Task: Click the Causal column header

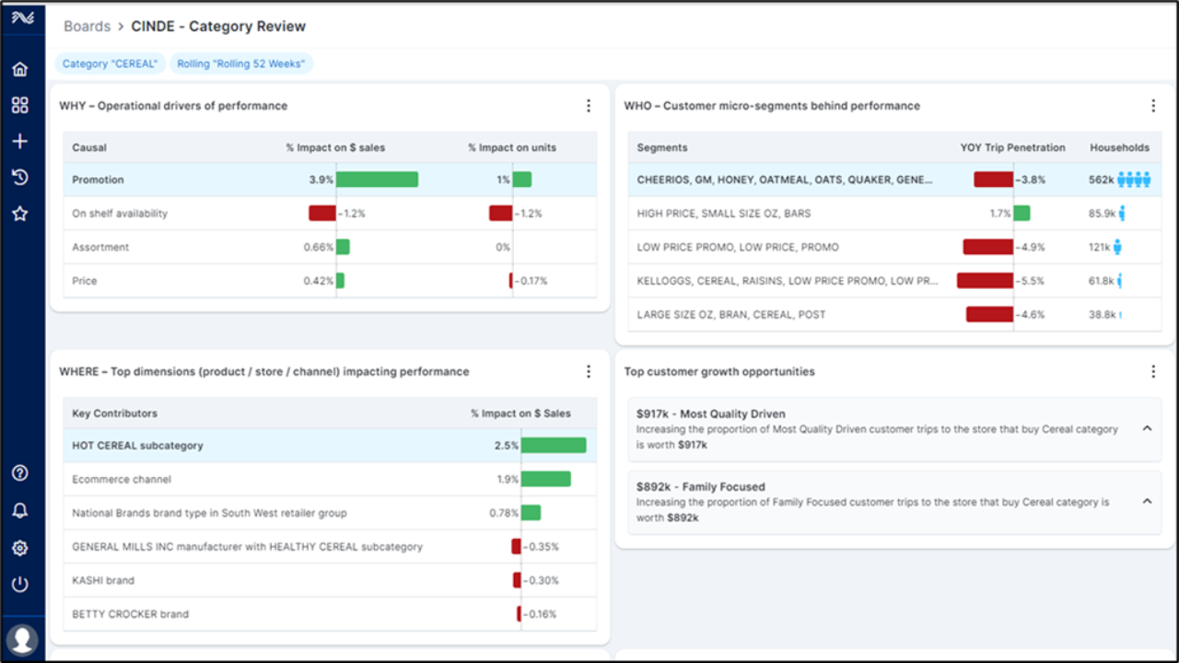Action: pyautogui.click(x=89, y=147)
